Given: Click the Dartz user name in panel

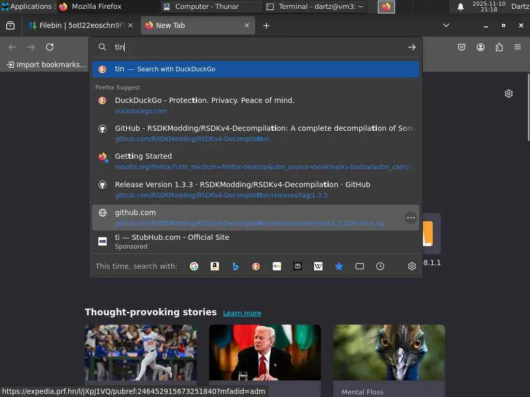Looking at the screenshot, I should (x=520, y=6).
